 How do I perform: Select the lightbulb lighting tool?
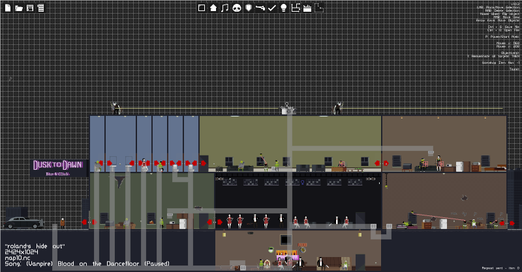[283, 8]
